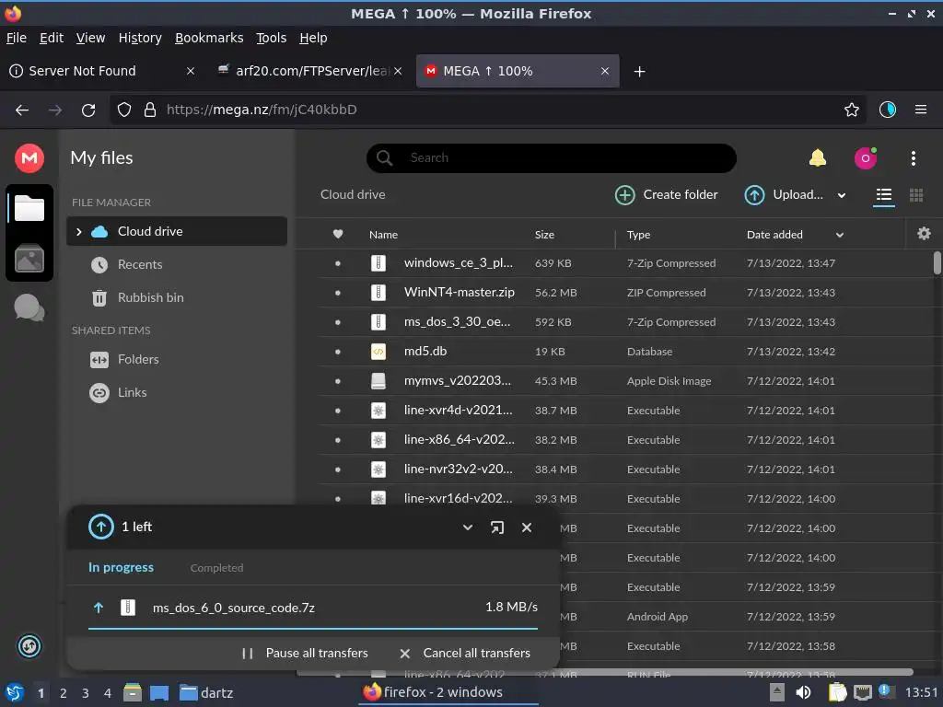This screenshot has width=943, height=707.
Task: Open the File menu
Action: pyautogui.click(x=17, y=38)
